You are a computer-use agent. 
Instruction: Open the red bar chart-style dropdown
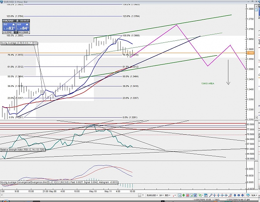click(x=174, y=195)
